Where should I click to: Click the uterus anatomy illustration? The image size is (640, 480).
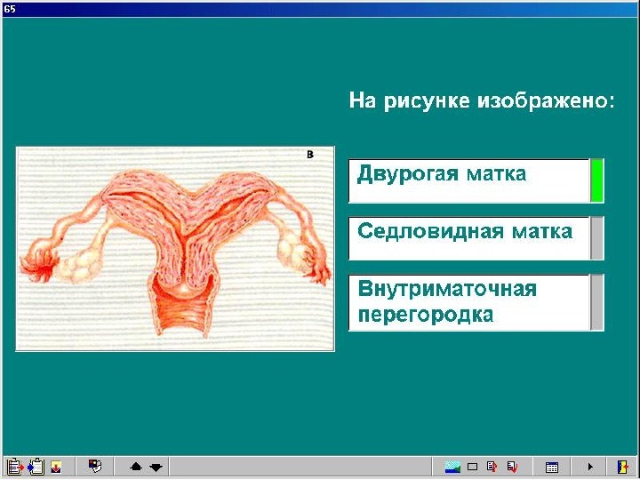coord(175,249)
